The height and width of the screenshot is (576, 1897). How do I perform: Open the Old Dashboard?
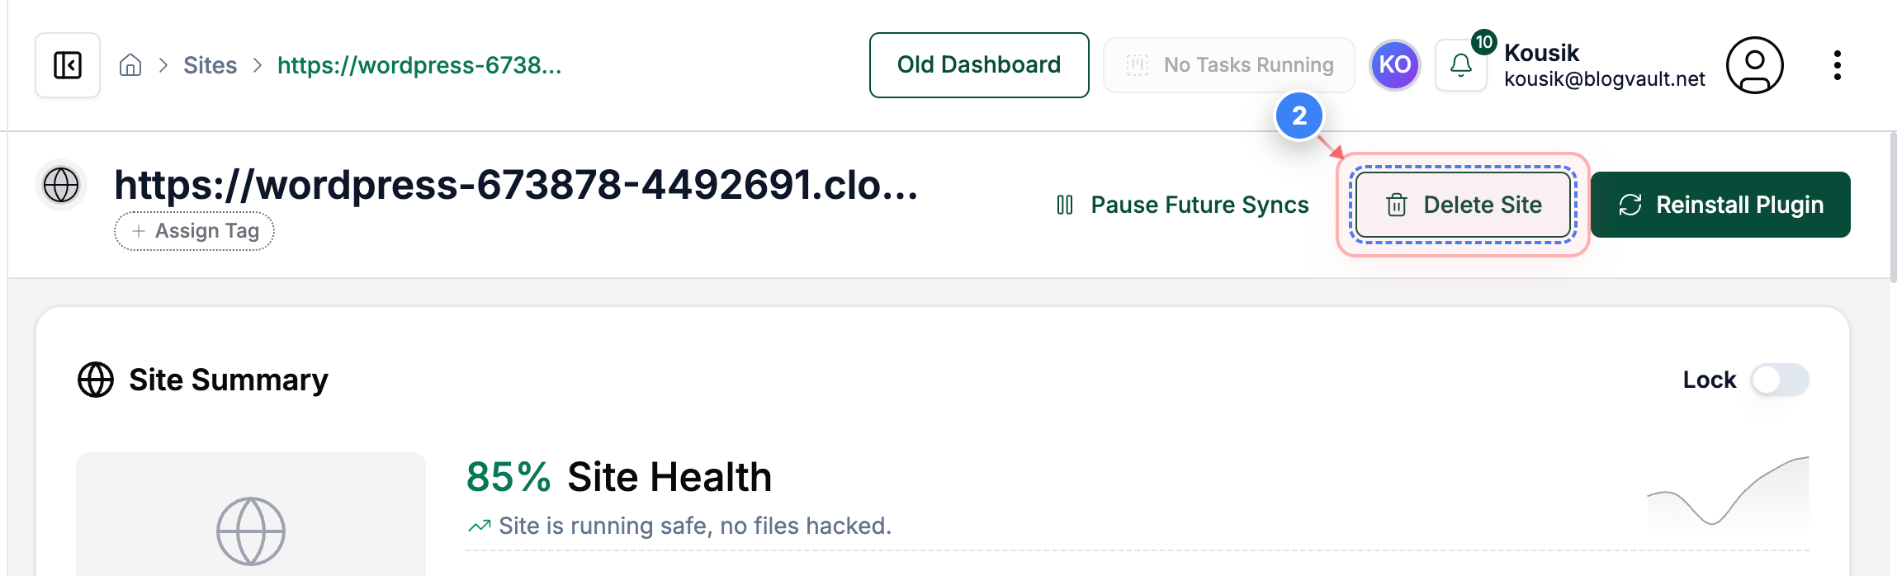click(979, 64)
